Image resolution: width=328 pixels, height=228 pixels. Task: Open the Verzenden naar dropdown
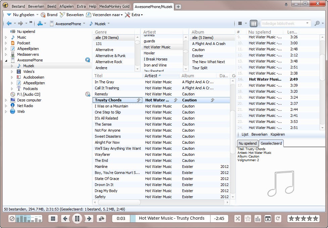[104, 15]
